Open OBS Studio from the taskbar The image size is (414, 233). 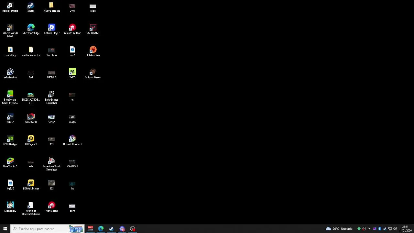(133, 229)
